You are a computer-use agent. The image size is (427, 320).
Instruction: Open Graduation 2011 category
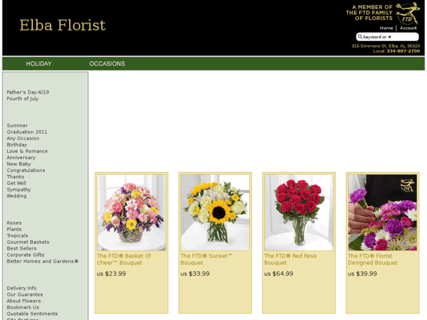point(27,132)
